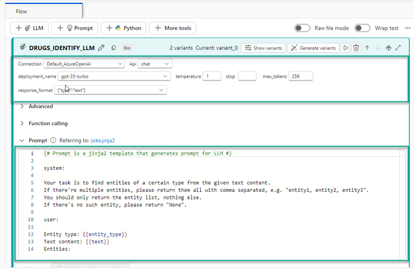Image resolution: width=414 pixels, height=269 pixels.
Task: Expand the Function calling section
Action: tap(22, 124)
